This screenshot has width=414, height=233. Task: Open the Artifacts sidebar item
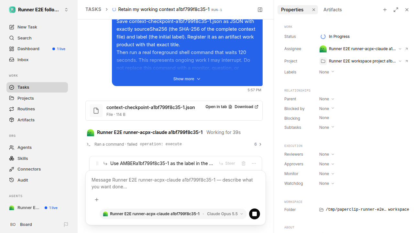click(37, 120)
